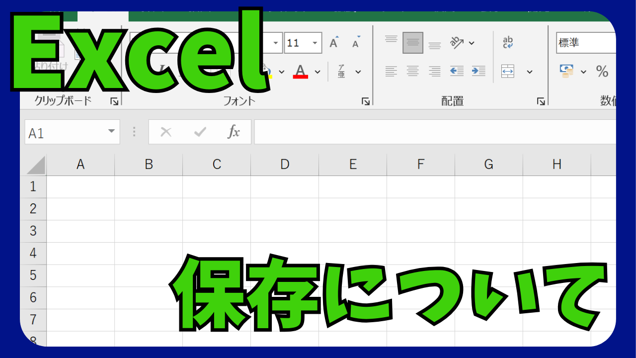The image size is (636, 358).
Task: Select column C header
Action: [217, 165]
